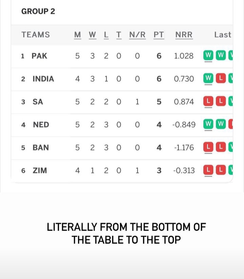Click BAN's second red L result badge

click(x=221, y=147)
